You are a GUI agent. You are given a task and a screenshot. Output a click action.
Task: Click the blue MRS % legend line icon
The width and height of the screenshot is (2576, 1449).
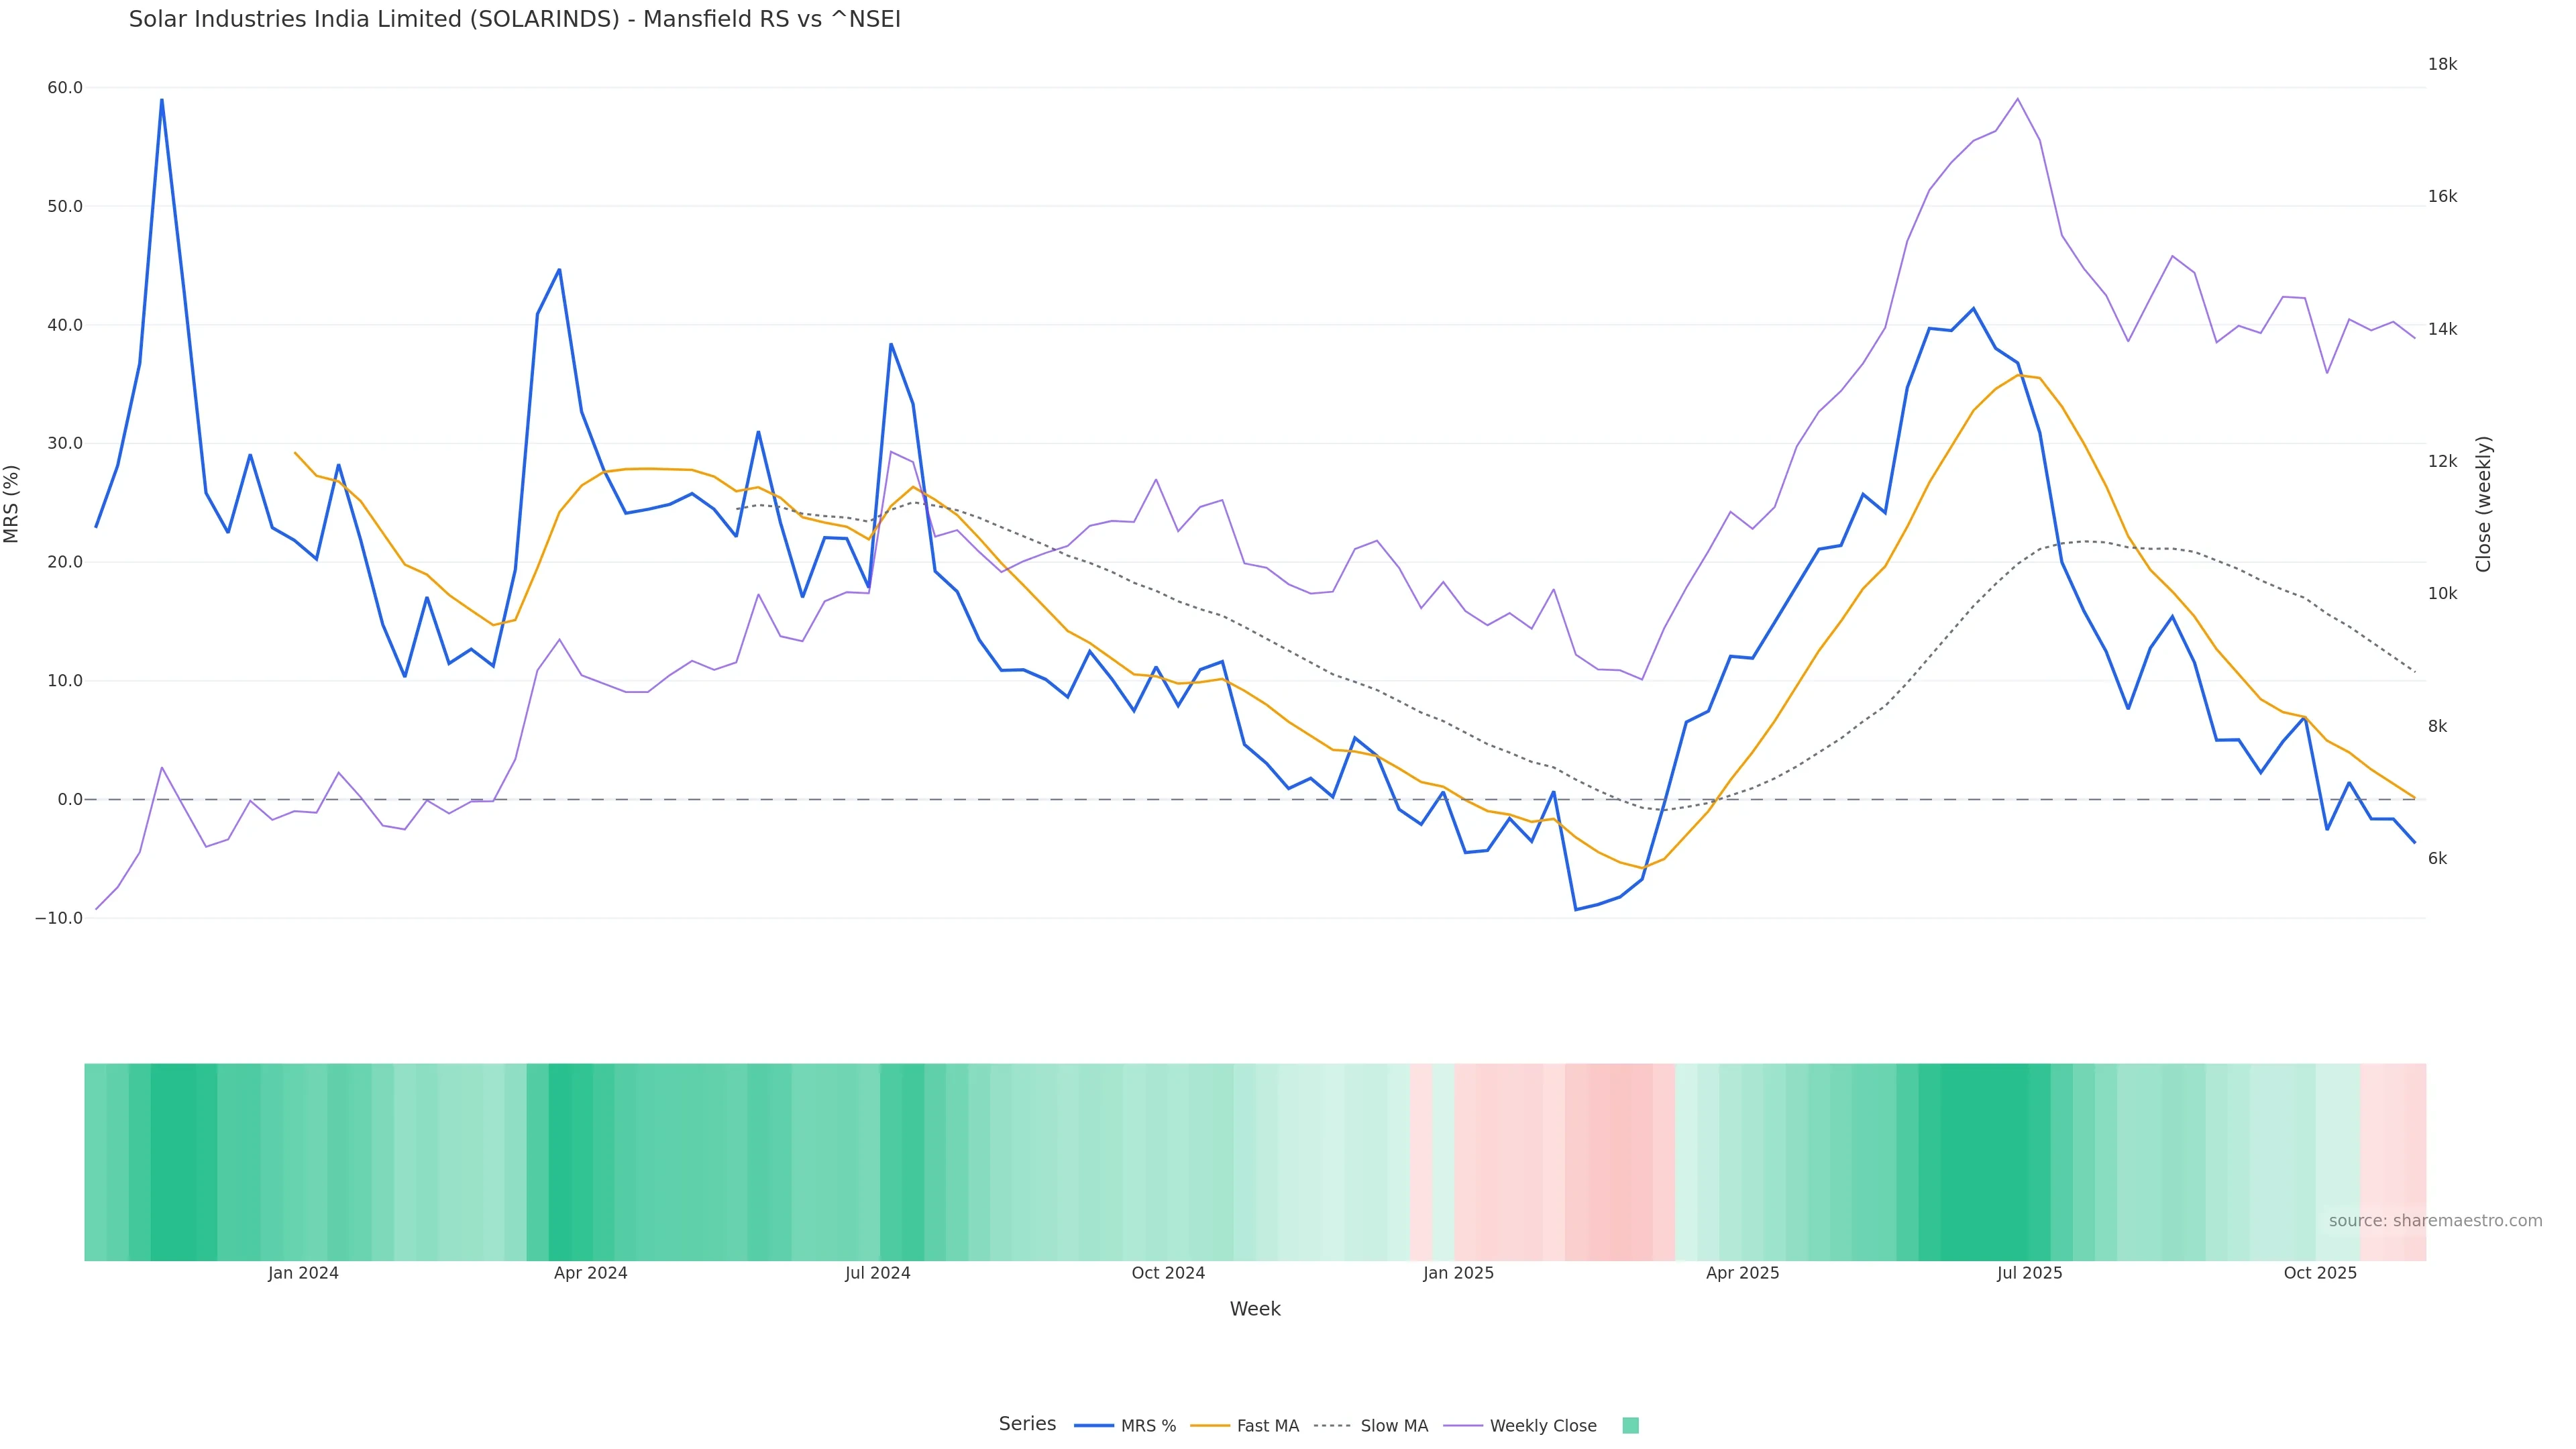click(1094, 1426)
